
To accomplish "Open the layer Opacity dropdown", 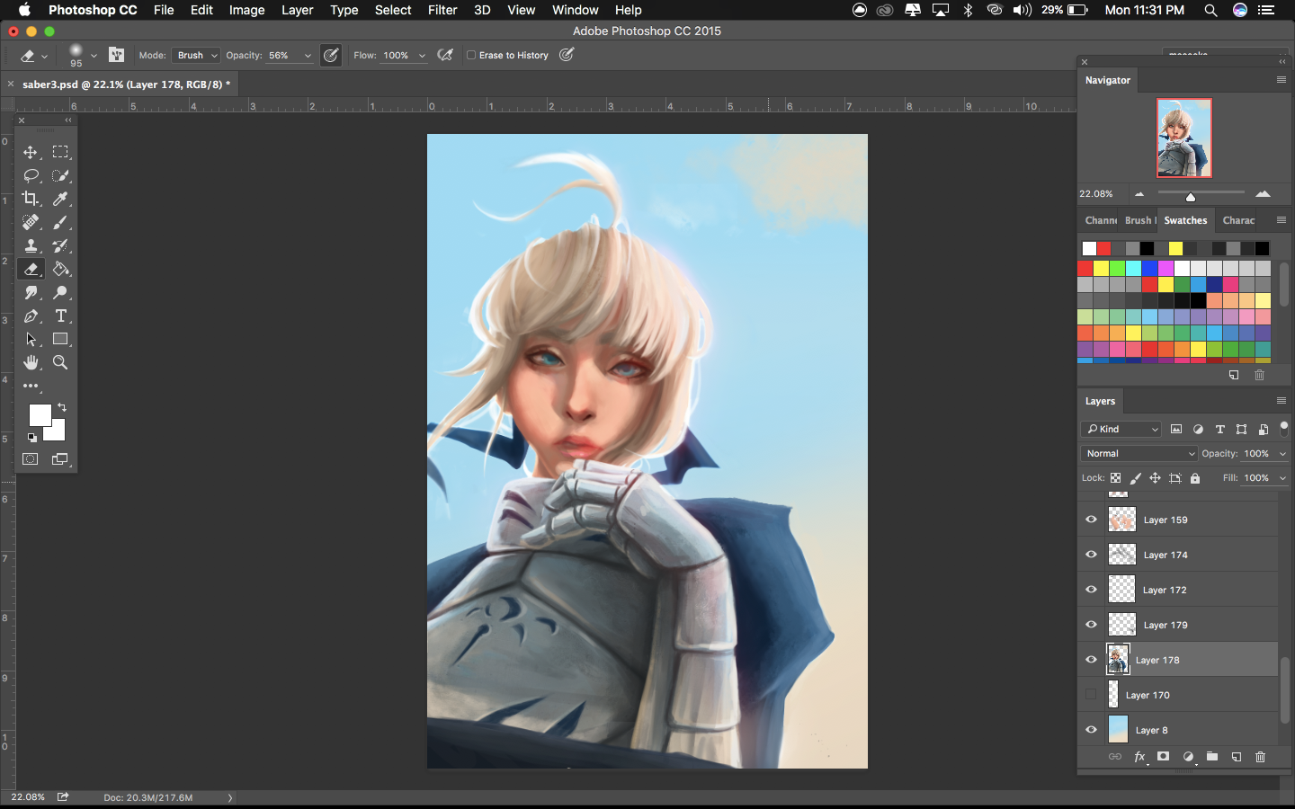I will point(1282,454).
